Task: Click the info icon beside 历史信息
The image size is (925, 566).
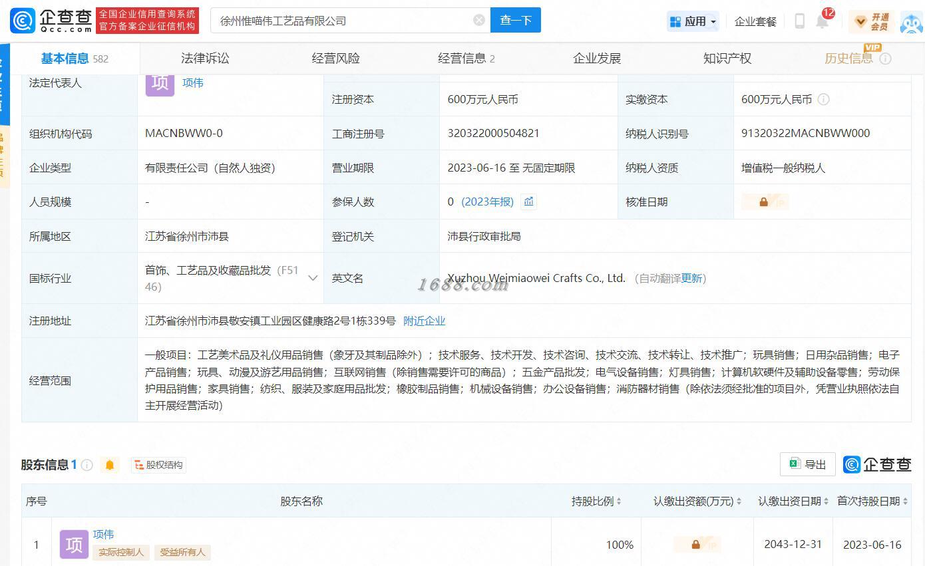Action: (x=885, y=59)
